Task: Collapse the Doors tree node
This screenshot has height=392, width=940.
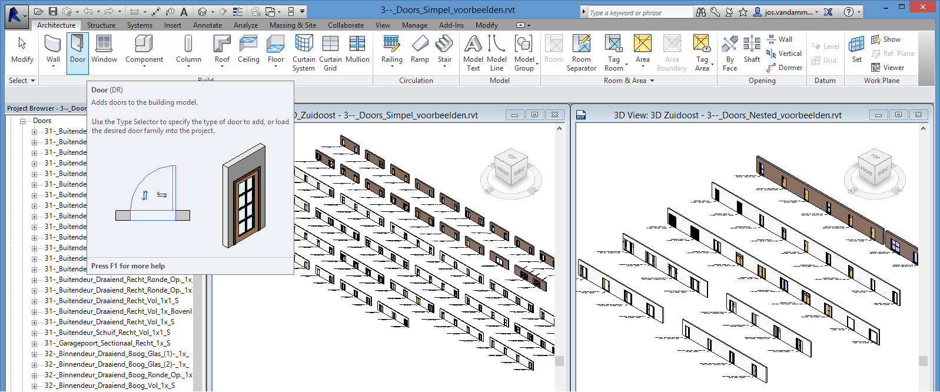Action: (x=23, y=121)
